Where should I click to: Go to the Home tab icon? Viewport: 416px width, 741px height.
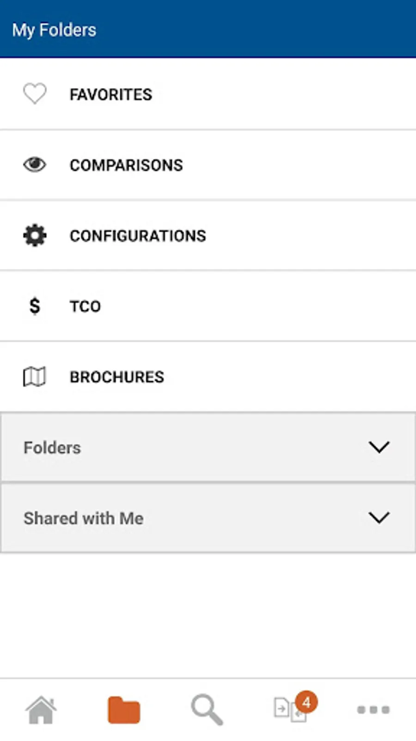tap(41, 710)
